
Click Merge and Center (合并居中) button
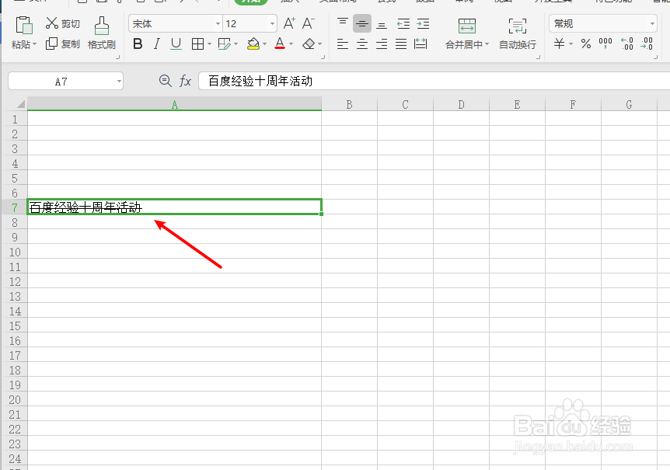(x=466, y=33)
